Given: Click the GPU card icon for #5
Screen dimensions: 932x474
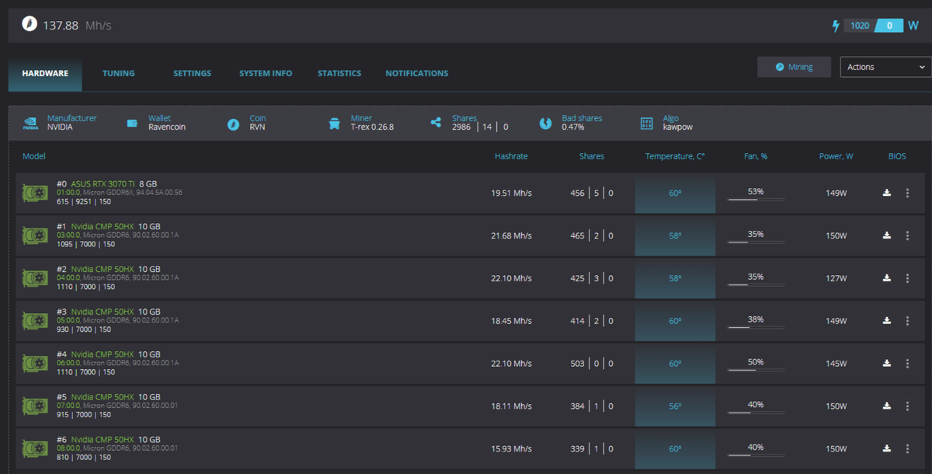Looking at the screenshot, I should (x=34, y=406).
